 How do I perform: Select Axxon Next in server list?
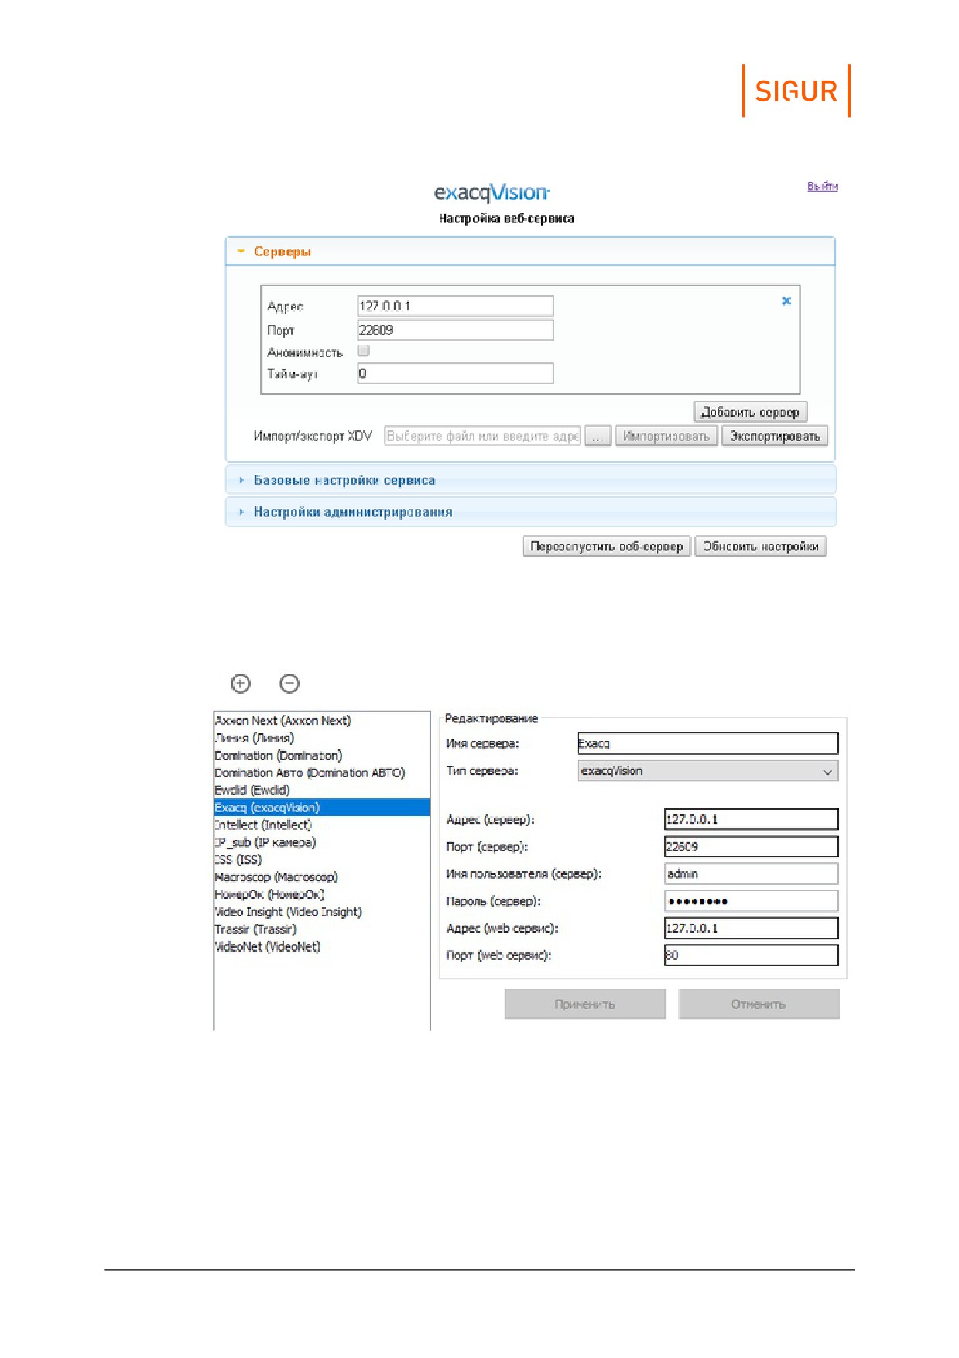[x=322, y=721]
